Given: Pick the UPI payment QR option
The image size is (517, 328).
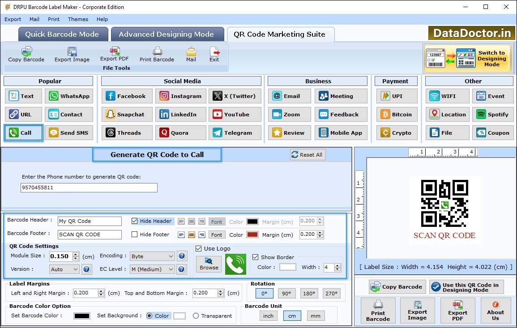Looking at the screenshot, I should [x=397, y=96].
